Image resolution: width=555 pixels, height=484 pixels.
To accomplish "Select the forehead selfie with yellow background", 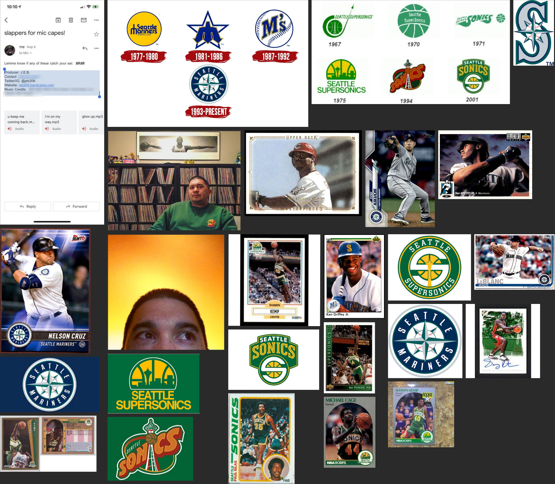I will [x=166, y=292].
